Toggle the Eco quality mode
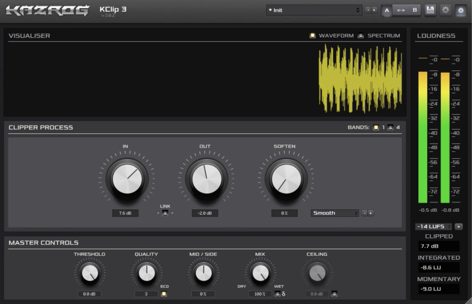The width and height of the screenshot is (472, 304). point(164,294)
